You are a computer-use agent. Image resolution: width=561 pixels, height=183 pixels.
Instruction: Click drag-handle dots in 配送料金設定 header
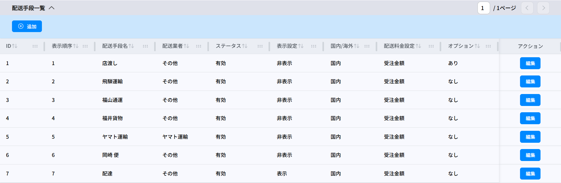431,46
